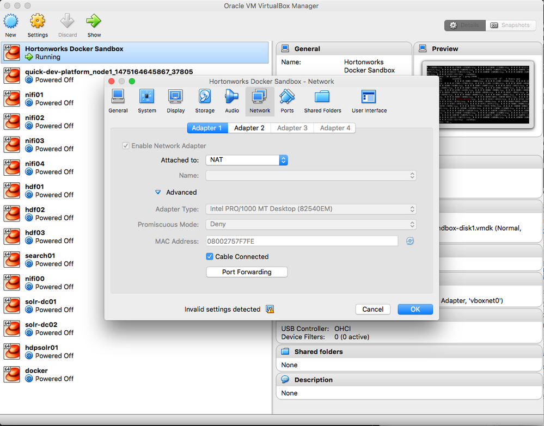
Task: Open the Ports settings icon
Action: (288, 101)
